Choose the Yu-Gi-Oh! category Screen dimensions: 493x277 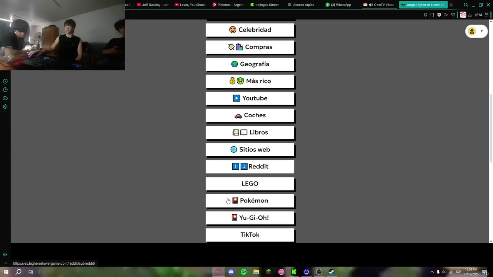click(250, 218)
